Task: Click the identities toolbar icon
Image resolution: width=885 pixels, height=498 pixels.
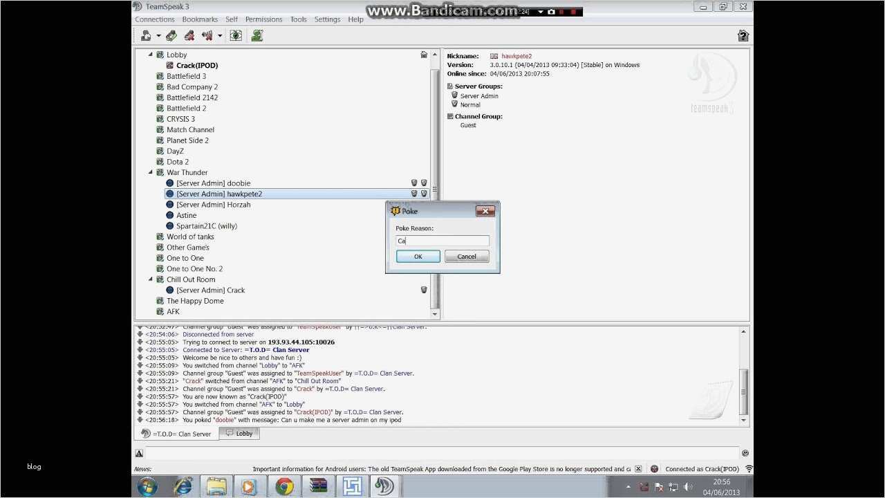Action: click(x=257, y=35)
